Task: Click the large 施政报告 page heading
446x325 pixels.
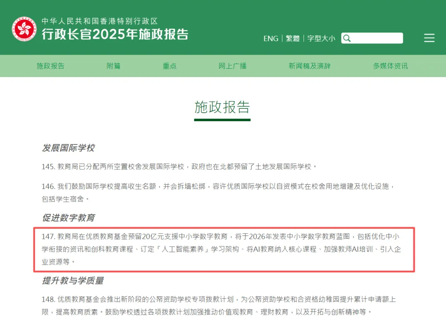Action: (x=222, y=107)
